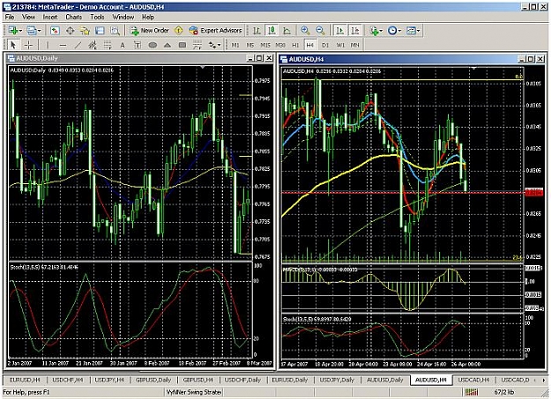551x399 pixels.
Task: Select the Text tool
Action: [x=123, y=45]
